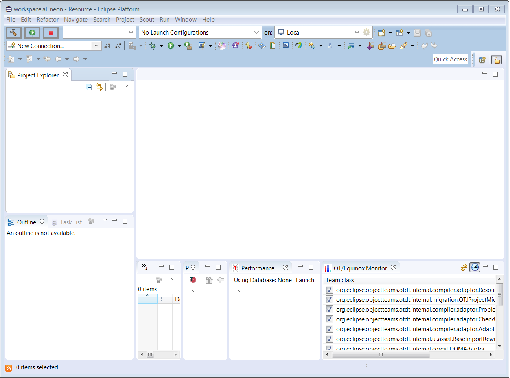Click the Quick Access field
This screenshot has width=510, height=378.
tap(450, 59)
